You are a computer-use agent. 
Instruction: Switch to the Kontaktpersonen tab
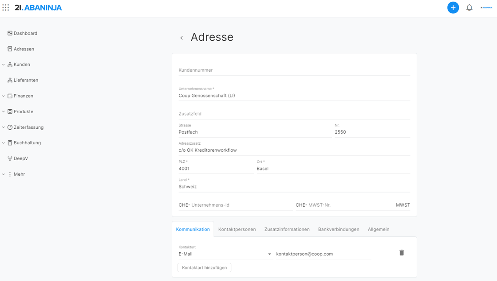[x=237, y=229]
